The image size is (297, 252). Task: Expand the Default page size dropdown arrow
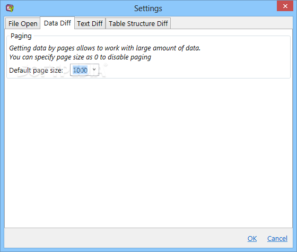94,69
